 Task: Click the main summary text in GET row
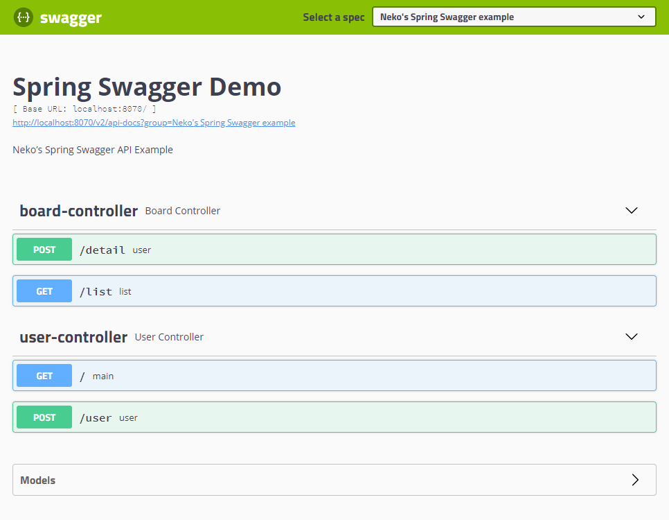click(103, 376)
